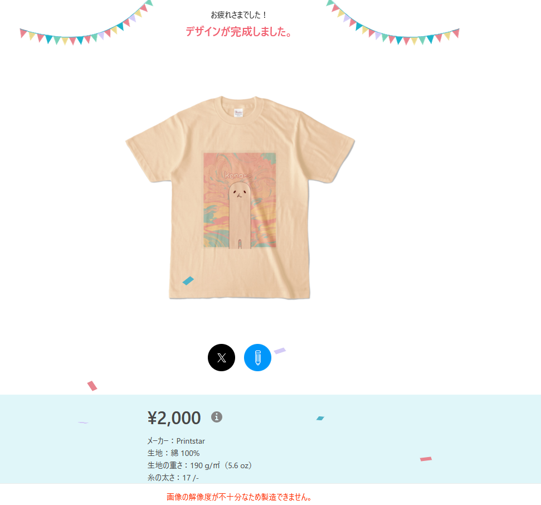Click the kenomo lettering on the print
Image resolution: width=541 pixels, height=505 pixels.
pyautogui.click(x=238, y=176)
